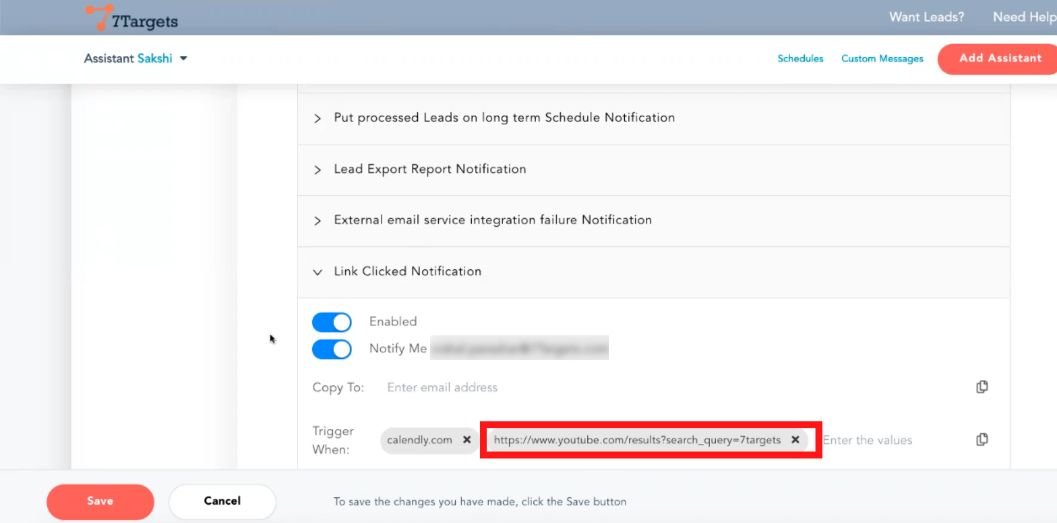Image resolution: width=1057 pixels, height=523 pixels.
Task: Turn off the Notify Me toggle
Action: click(x=332, y=349)
